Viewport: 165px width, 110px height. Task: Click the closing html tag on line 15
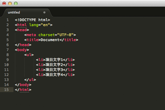point(23,90)
